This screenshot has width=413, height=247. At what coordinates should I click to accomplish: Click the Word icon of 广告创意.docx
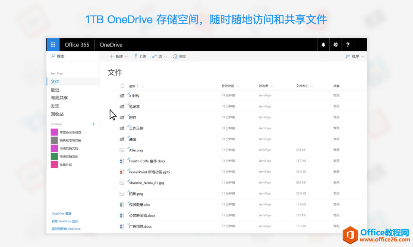122,226
